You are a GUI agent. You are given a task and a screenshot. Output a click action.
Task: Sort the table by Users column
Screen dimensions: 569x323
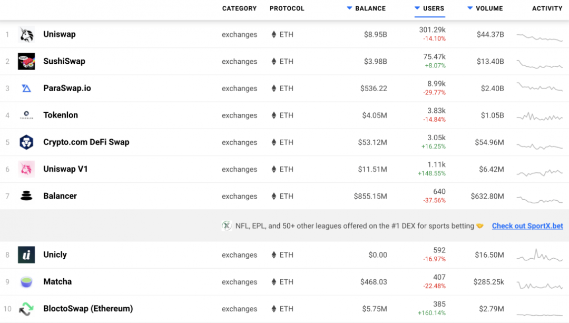(x=430, y=8)
